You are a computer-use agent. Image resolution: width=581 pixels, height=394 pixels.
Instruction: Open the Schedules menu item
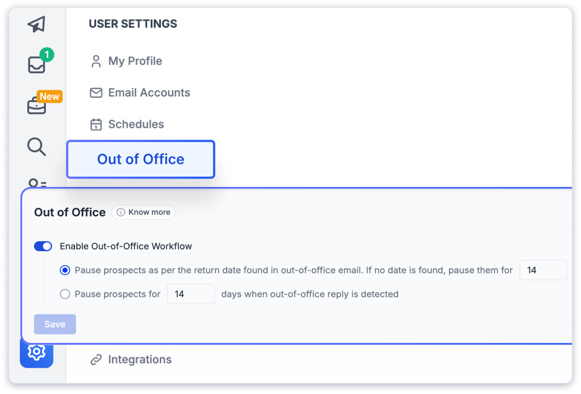136,125
